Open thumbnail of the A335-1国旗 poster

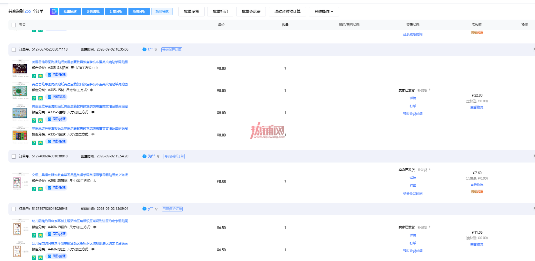[20, 135]
